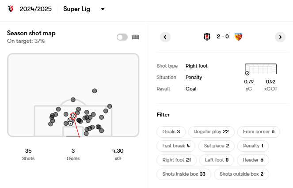The width and height of the screenshot is (293, 188).
Task: Click the ball marker in goal-mouth diagram
Action: 247,73
